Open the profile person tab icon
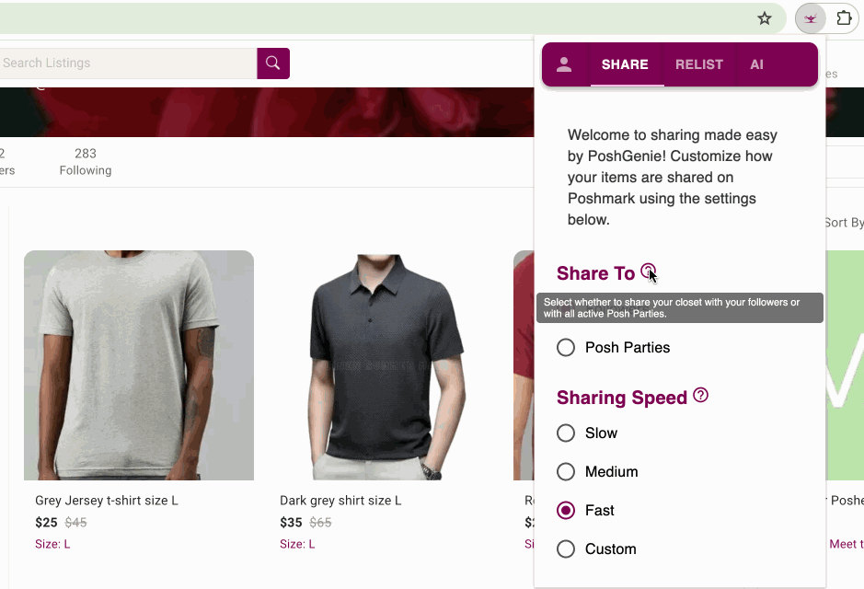The width and height of the screenshot is (864, 589). 564,64
